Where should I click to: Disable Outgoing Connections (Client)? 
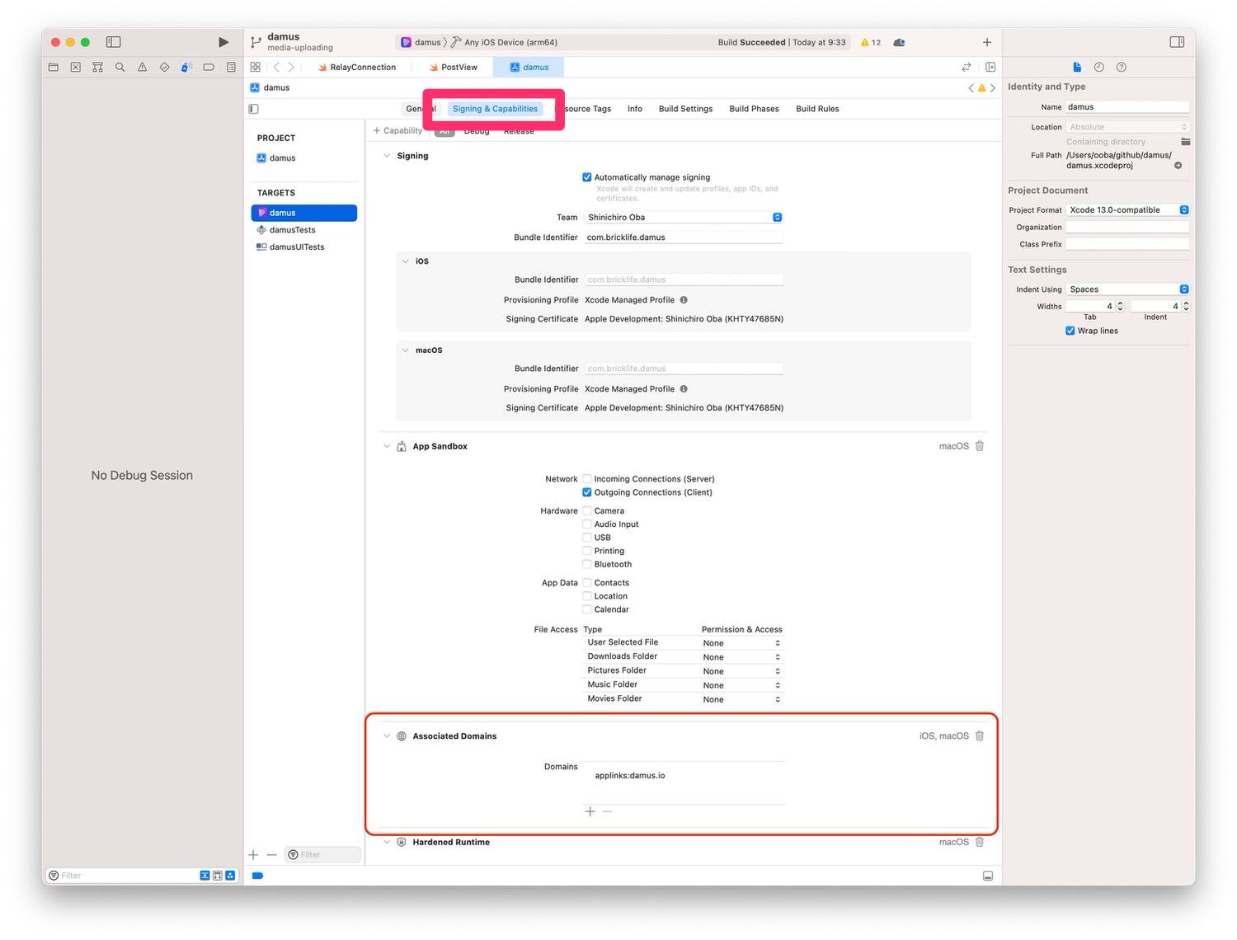click(x=587, y=492)
